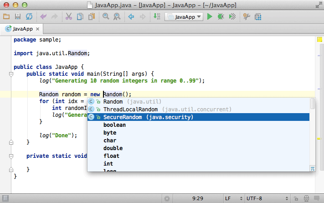Click fold end marker of main method
The height and width of the screenshot is (203, 324).
point(11,142)
